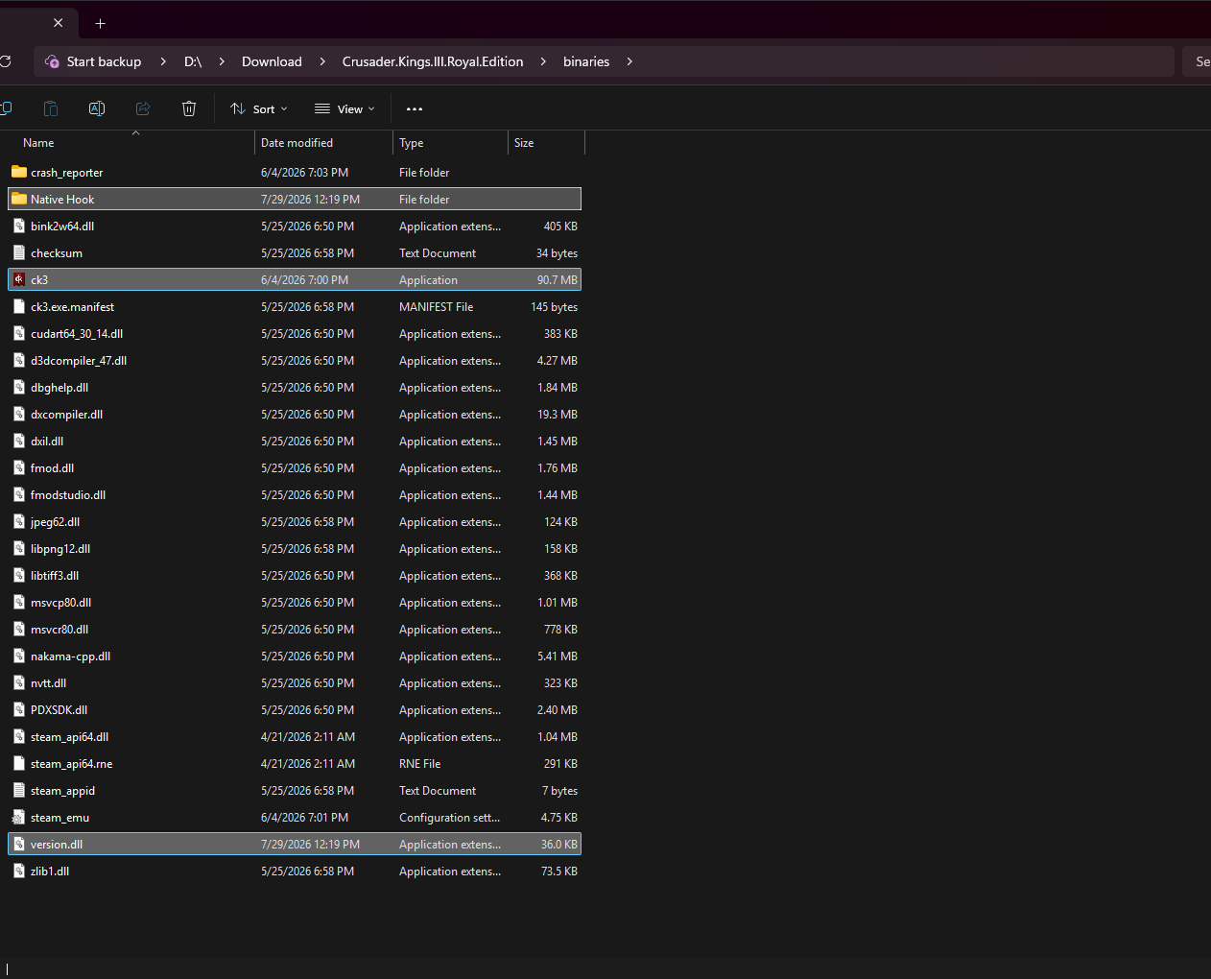This screenshot has width=1211, height=979.
Task: Click the Share toolbar icon
Action: 143,108
